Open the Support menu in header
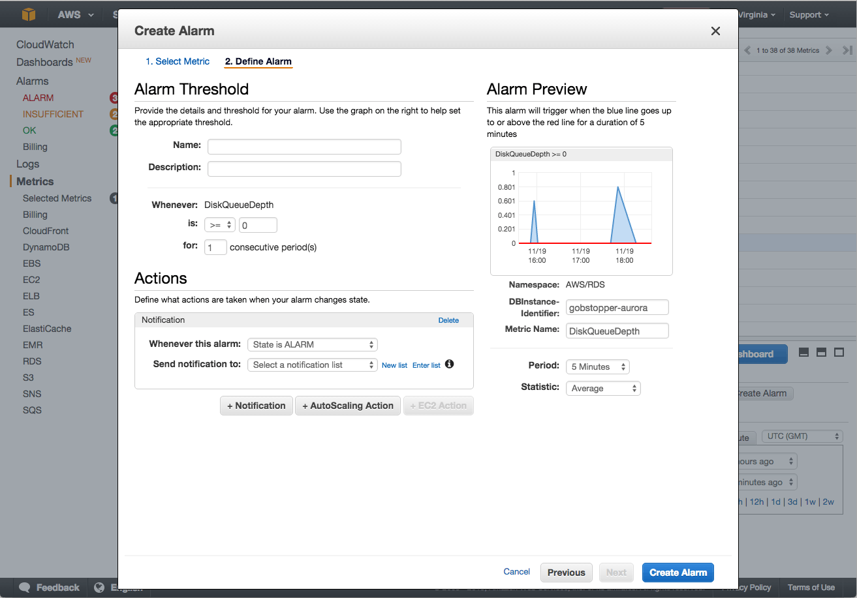Viewport: 857px width, 598px height. (x=809, y=14)
